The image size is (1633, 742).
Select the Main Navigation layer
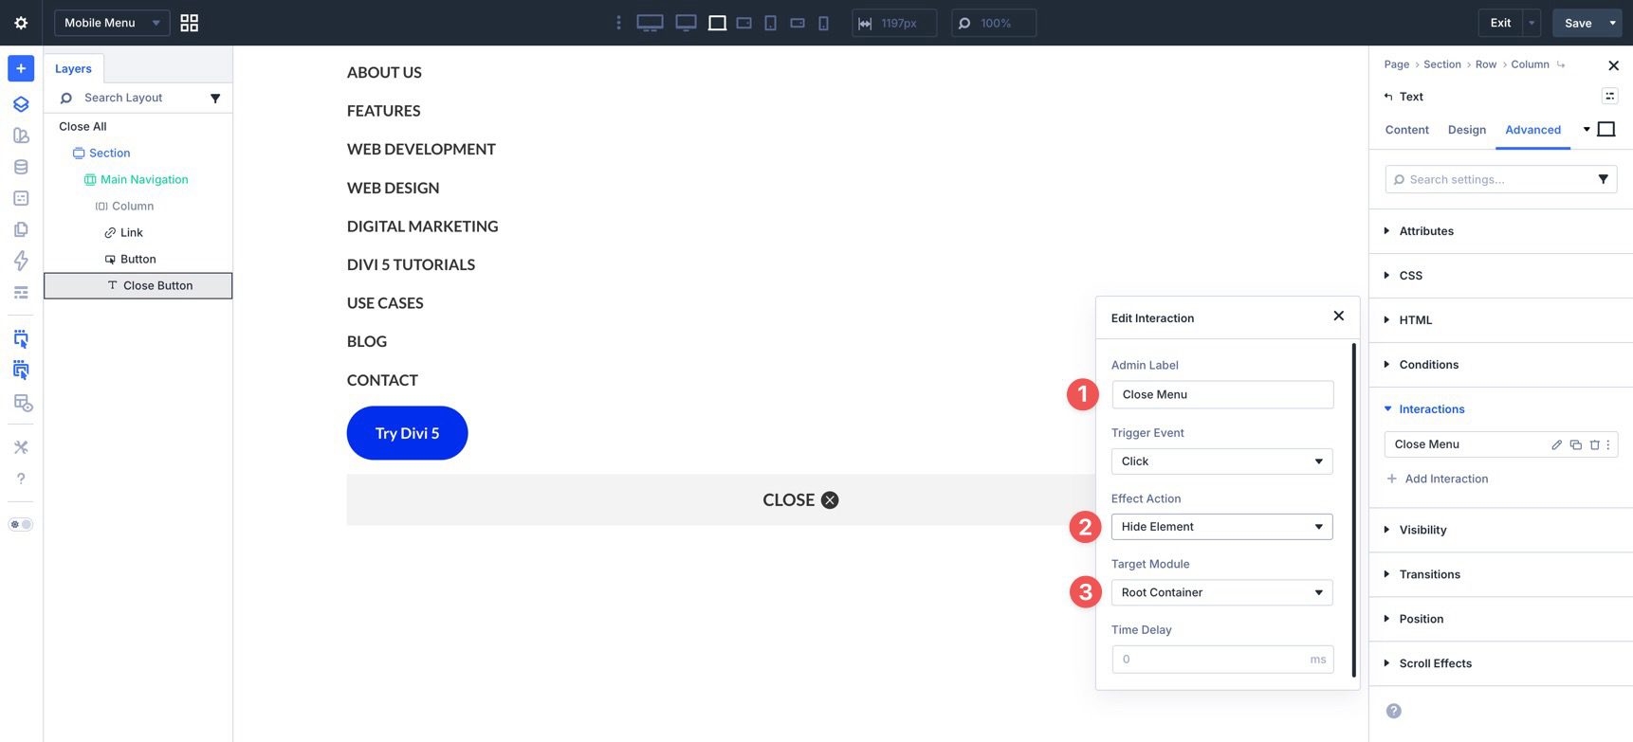point(143,179)
